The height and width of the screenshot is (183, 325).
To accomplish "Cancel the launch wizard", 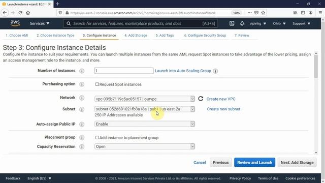I will tap(200, 163).
